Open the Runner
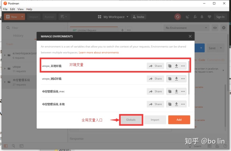 tap(49, 17)
